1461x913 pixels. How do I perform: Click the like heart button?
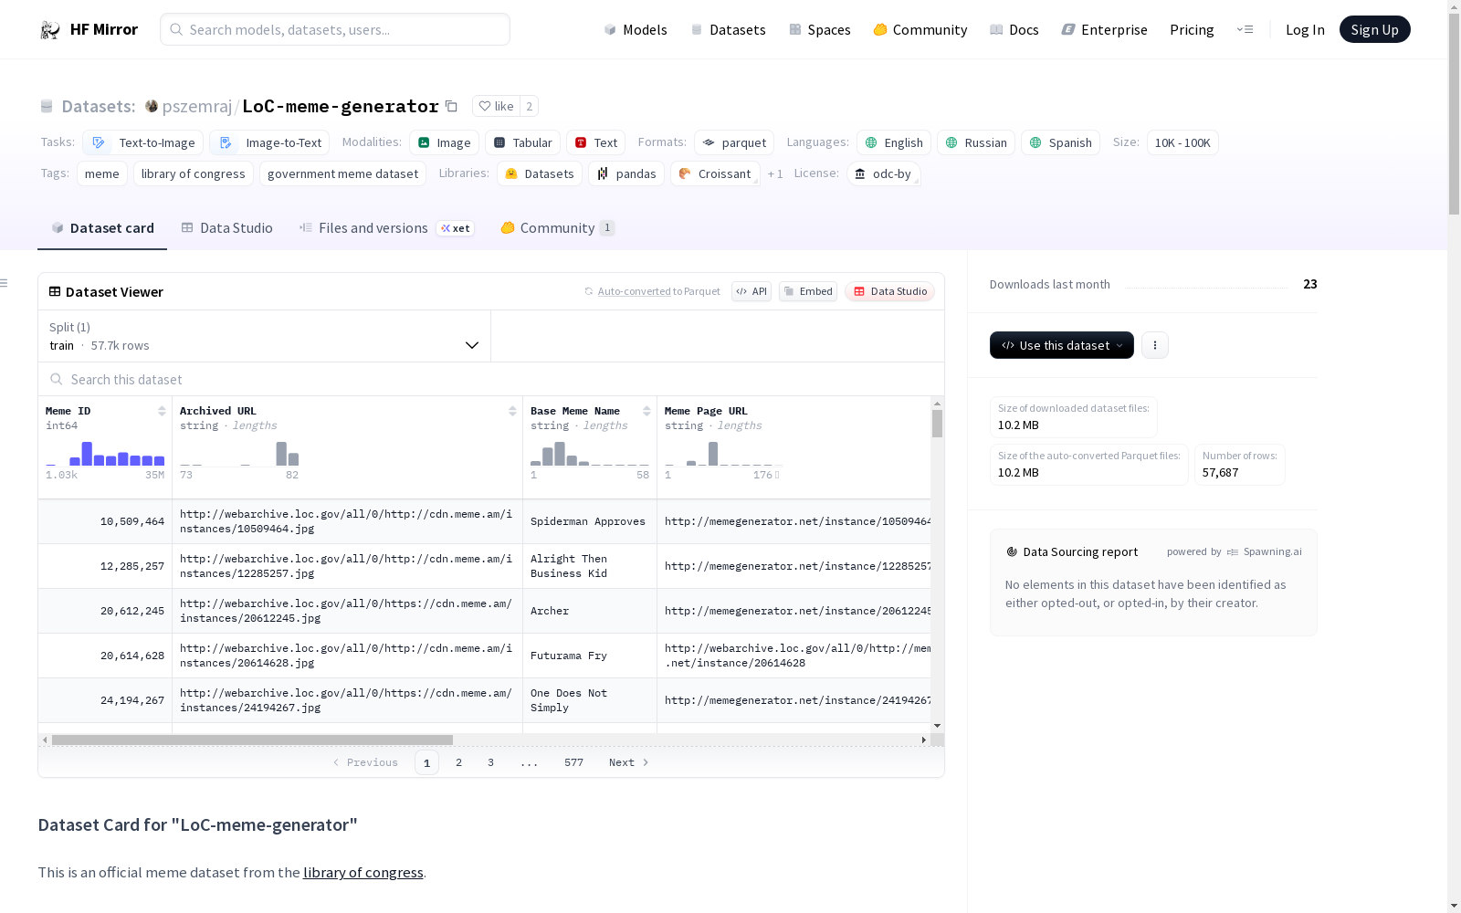click(496, 106)
